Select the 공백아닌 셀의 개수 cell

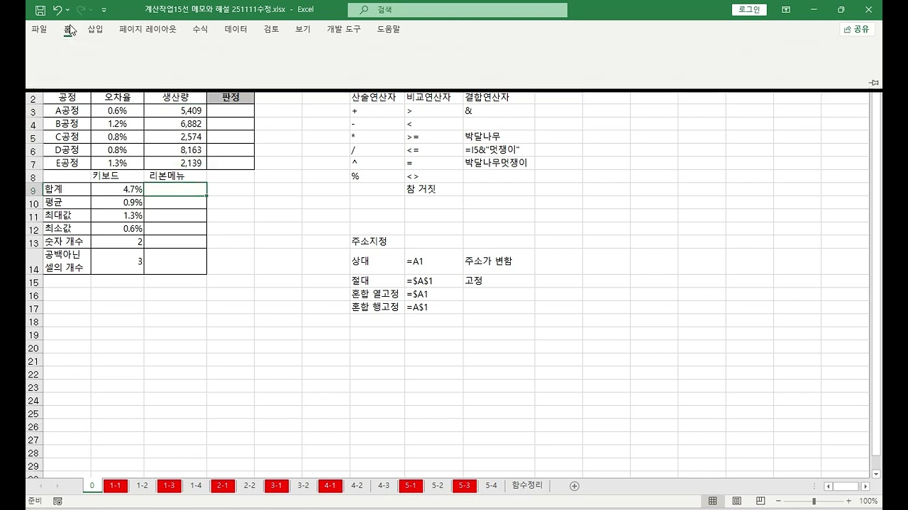pyautogui.click(x=67, y=261)
